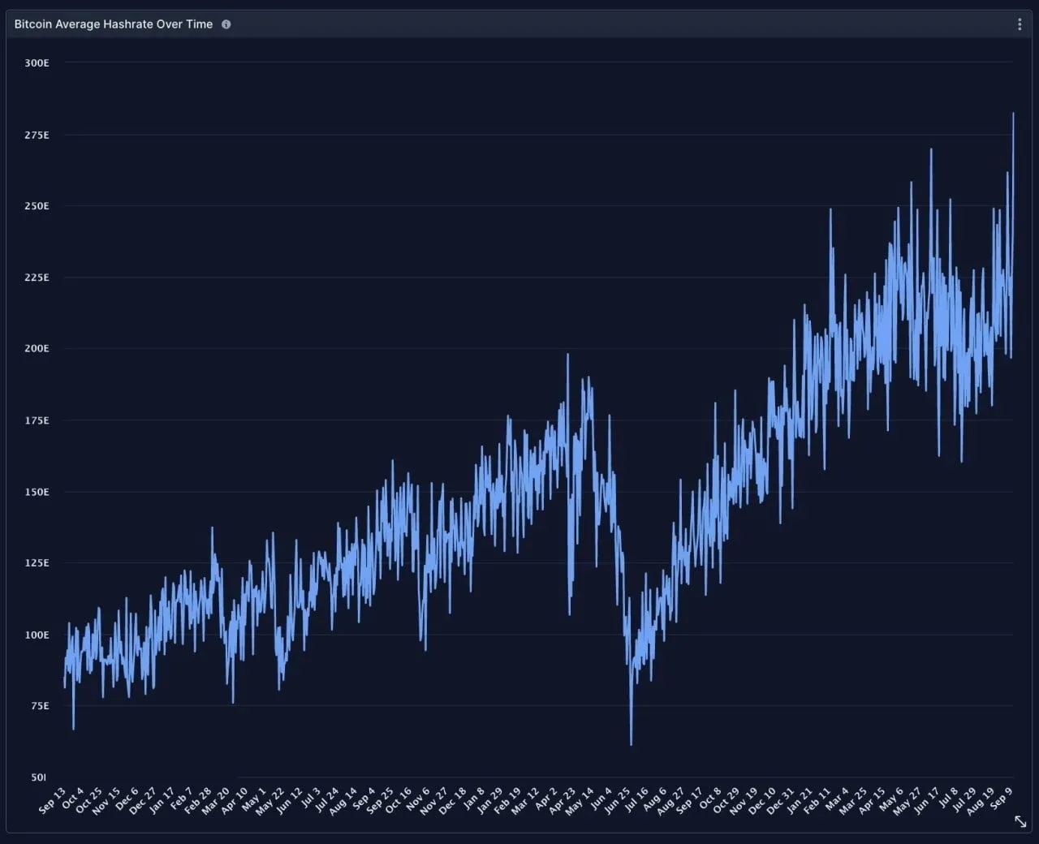Click the 'Nov 19' x-axis date label
The height and width of the screenshot is (844, 1039).
(743, 800)
